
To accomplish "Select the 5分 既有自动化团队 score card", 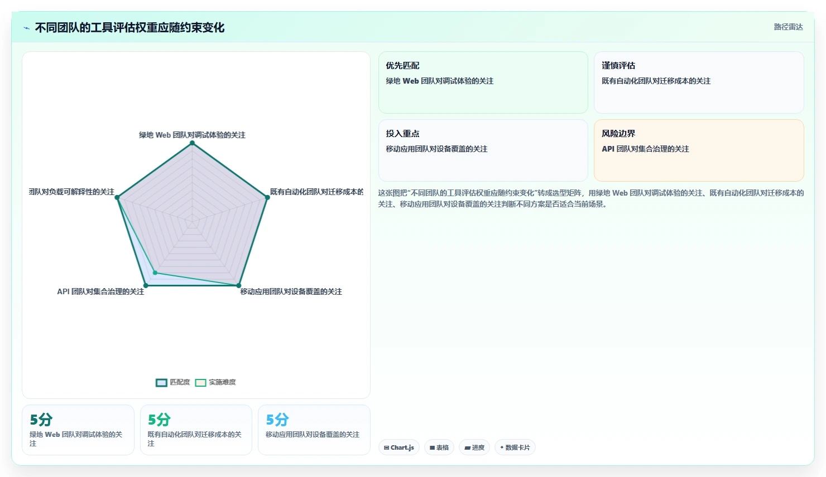I will click(x=196, y=430).
